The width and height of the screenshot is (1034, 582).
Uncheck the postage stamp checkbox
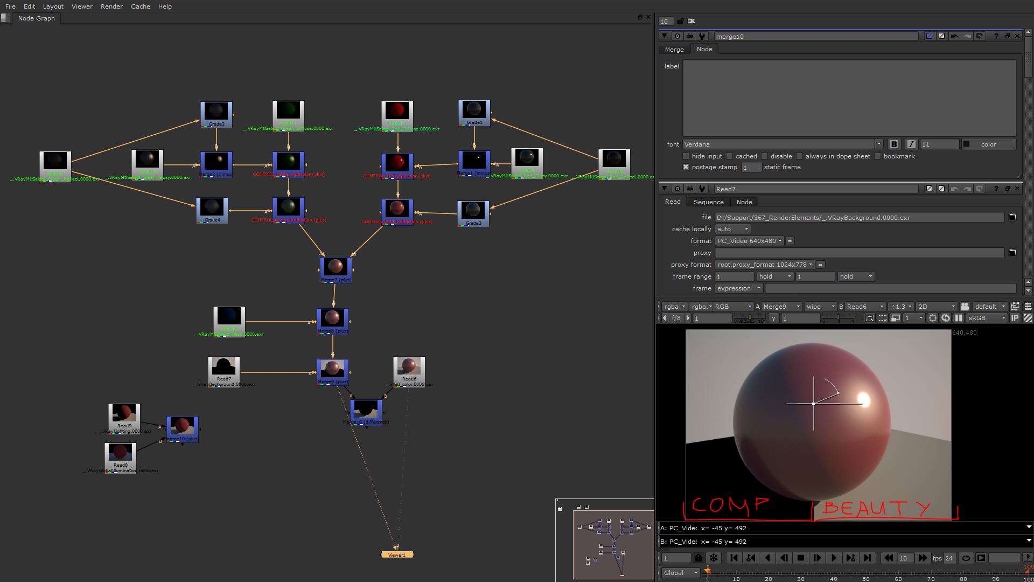[686, 167]
